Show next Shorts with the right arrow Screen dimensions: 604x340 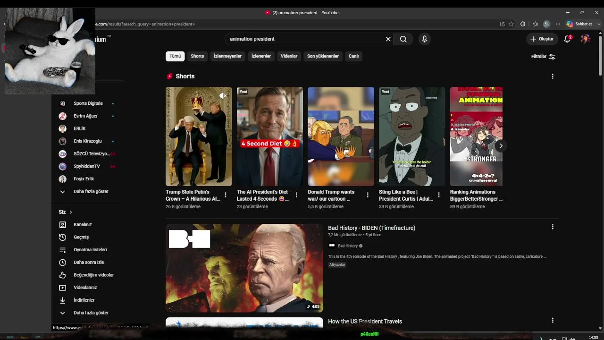pyautogui.click(x=501, y=145)
